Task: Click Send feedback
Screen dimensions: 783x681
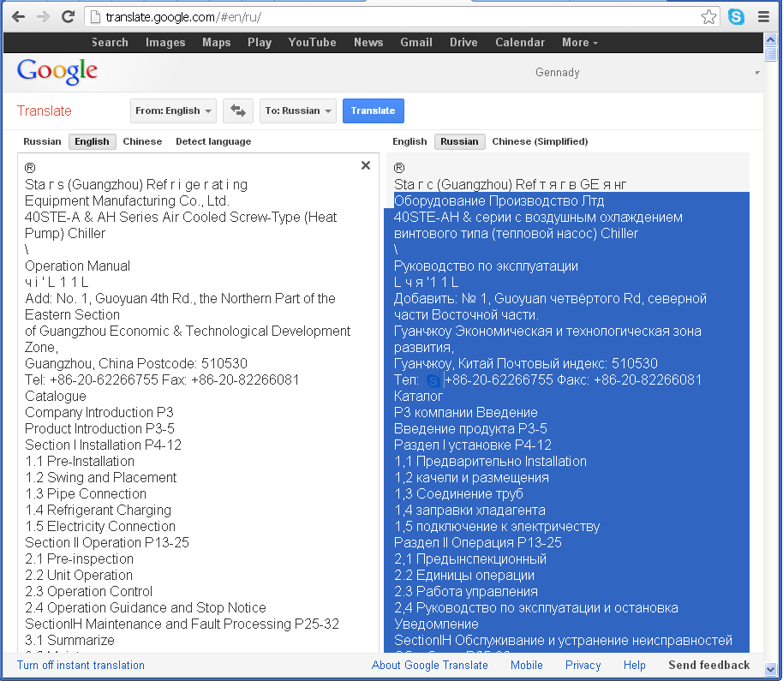Action: (709, 666)
